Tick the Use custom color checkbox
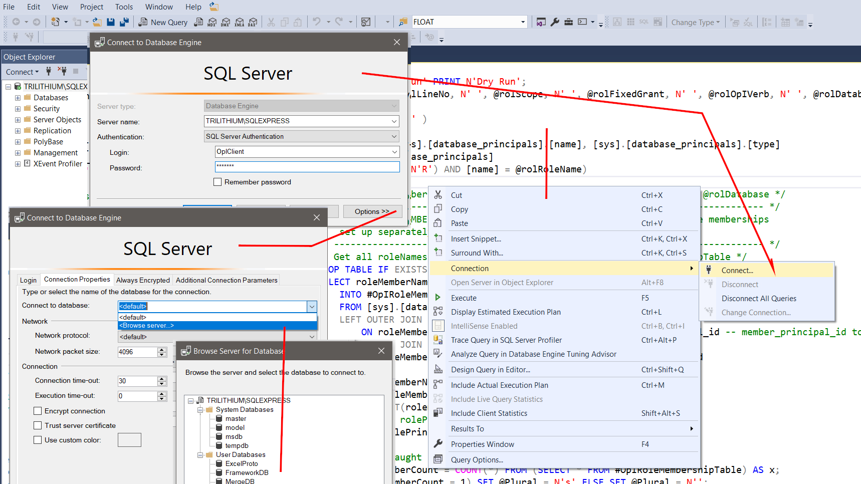 (38, 440)
